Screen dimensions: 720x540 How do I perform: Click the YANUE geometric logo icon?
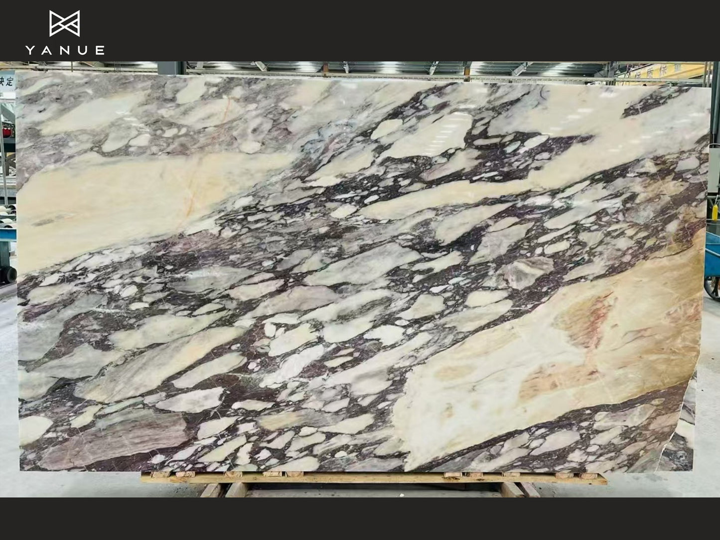[x=64, y=23]
